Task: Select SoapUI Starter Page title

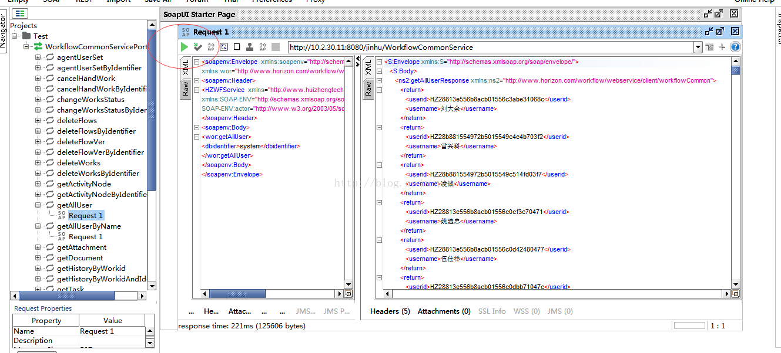Action: 199,14
